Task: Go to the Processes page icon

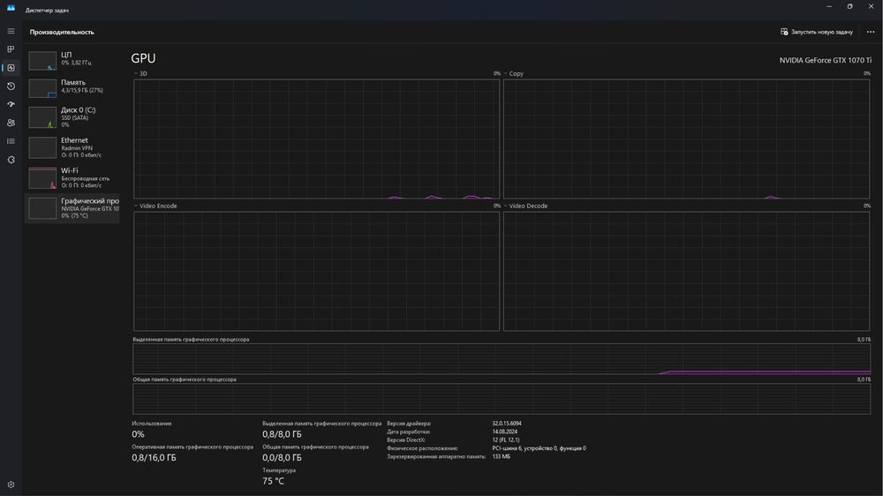Action: click(11, 49)
